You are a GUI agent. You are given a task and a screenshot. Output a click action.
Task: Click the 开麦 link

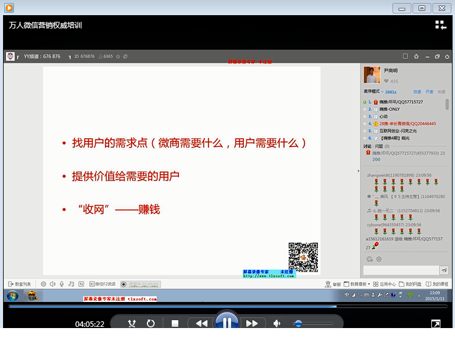429,92
